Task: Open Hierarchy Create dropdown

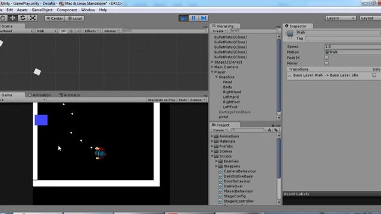Action: click(220, 31)
